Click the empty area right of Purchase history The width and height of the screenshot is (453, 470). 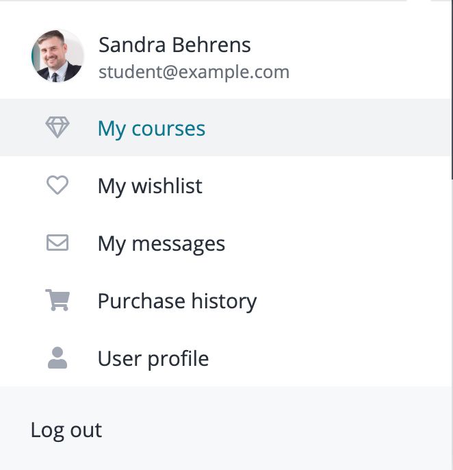pos(353,300)
